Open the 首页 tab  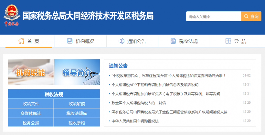(x=29, y=41)
